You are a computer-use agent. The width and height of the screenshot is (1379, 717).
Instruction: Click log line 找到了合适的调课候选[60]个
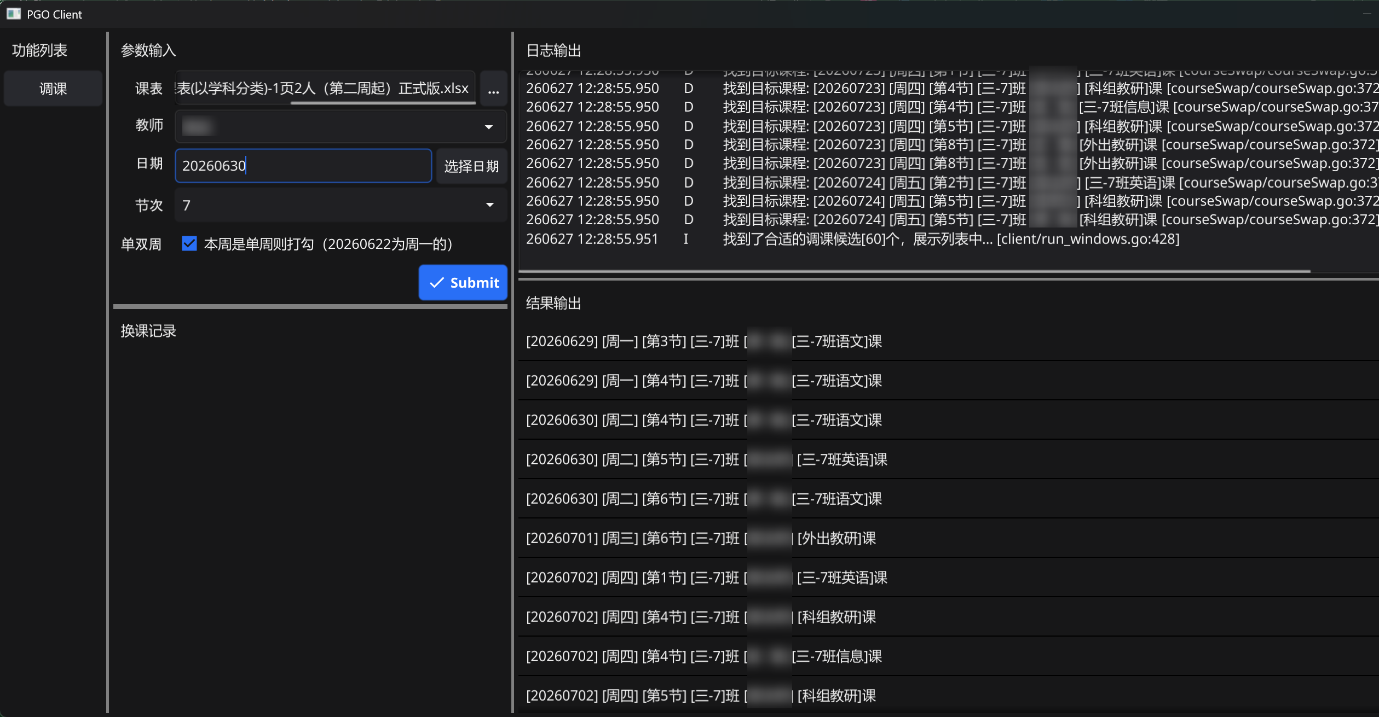click(853, 239)
